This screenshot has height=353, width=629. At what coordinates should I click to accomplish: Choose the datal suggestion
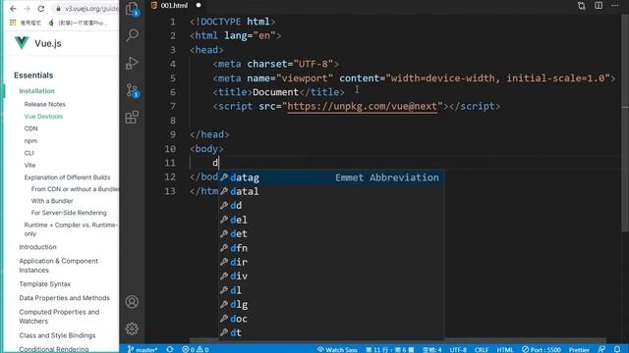pyautogui.click(x=331, y=191)
